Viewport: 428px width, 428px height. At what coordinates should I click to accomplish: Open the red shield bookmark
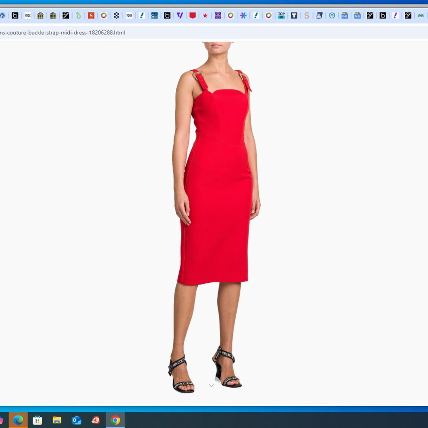193,15
